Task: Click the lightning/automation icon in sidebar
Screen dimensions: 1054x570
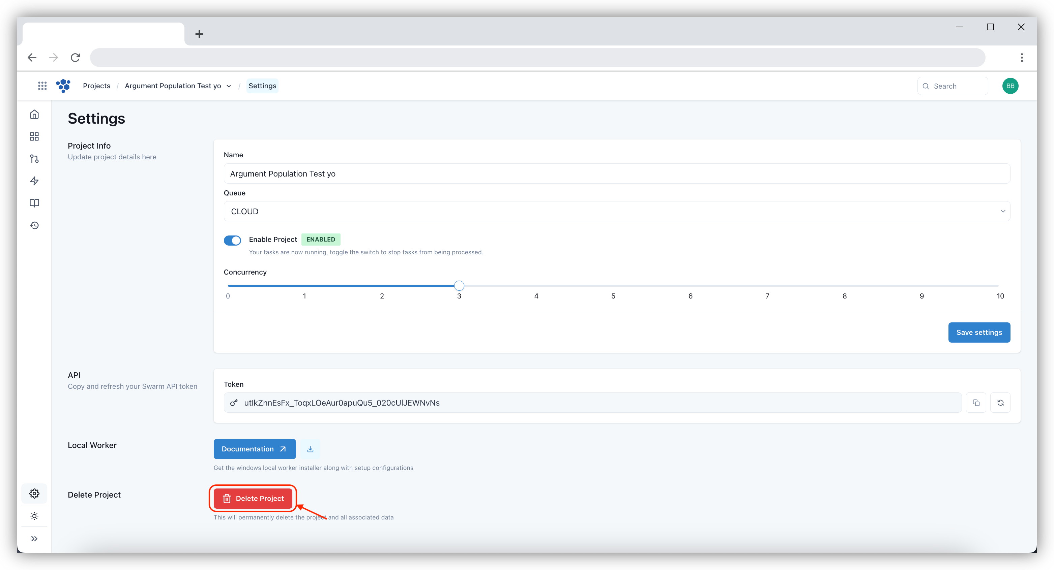Action: coord(34,181)
